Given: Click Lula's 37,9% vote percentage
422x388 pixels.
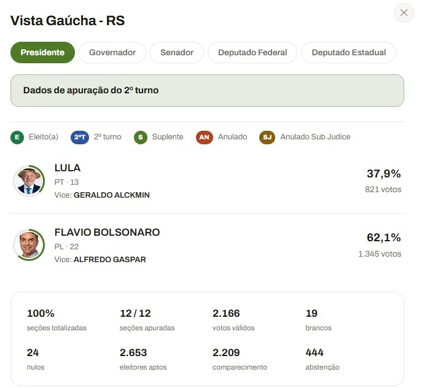Looking at the screenshot, I should [383, 174].
